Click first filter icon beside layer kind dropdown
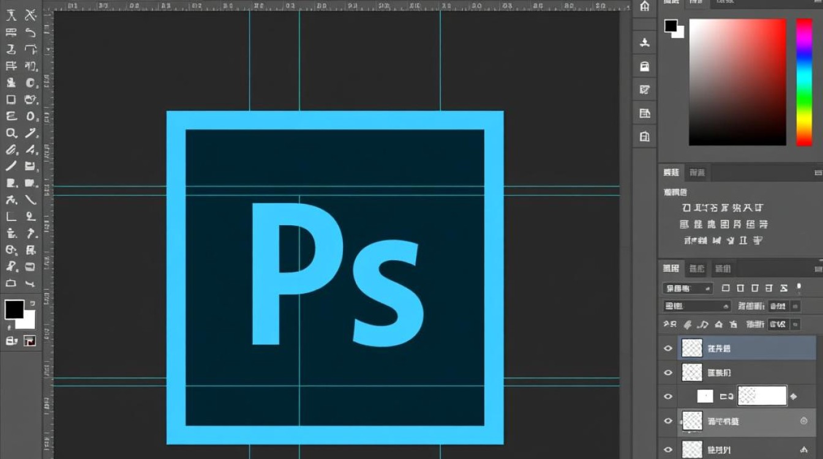This screenshot has width=823, height=459. (x=726, y=288)
